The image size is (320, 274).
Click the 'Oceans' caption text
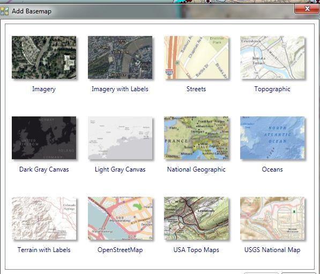[x=272, y=169]
